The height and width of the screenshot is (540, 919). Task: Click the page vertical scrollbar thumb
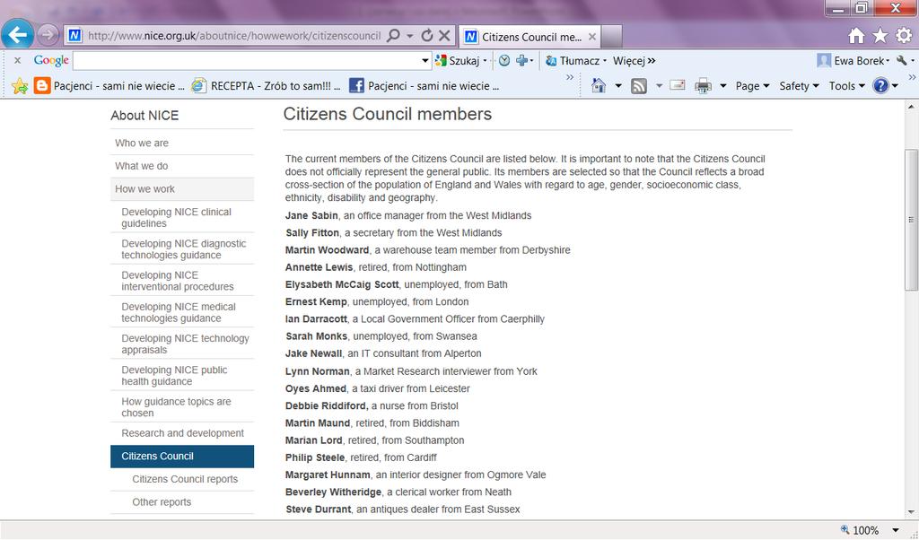pyautogui.click(x=911, y=220)
